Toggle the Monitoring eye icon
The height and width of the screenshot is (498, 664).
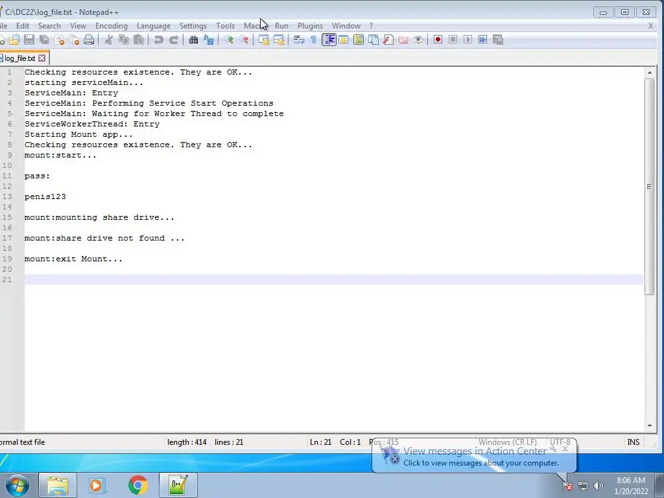418,40
